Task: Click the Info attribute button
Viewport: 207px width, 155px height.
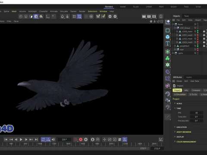Action: (186, 90)
